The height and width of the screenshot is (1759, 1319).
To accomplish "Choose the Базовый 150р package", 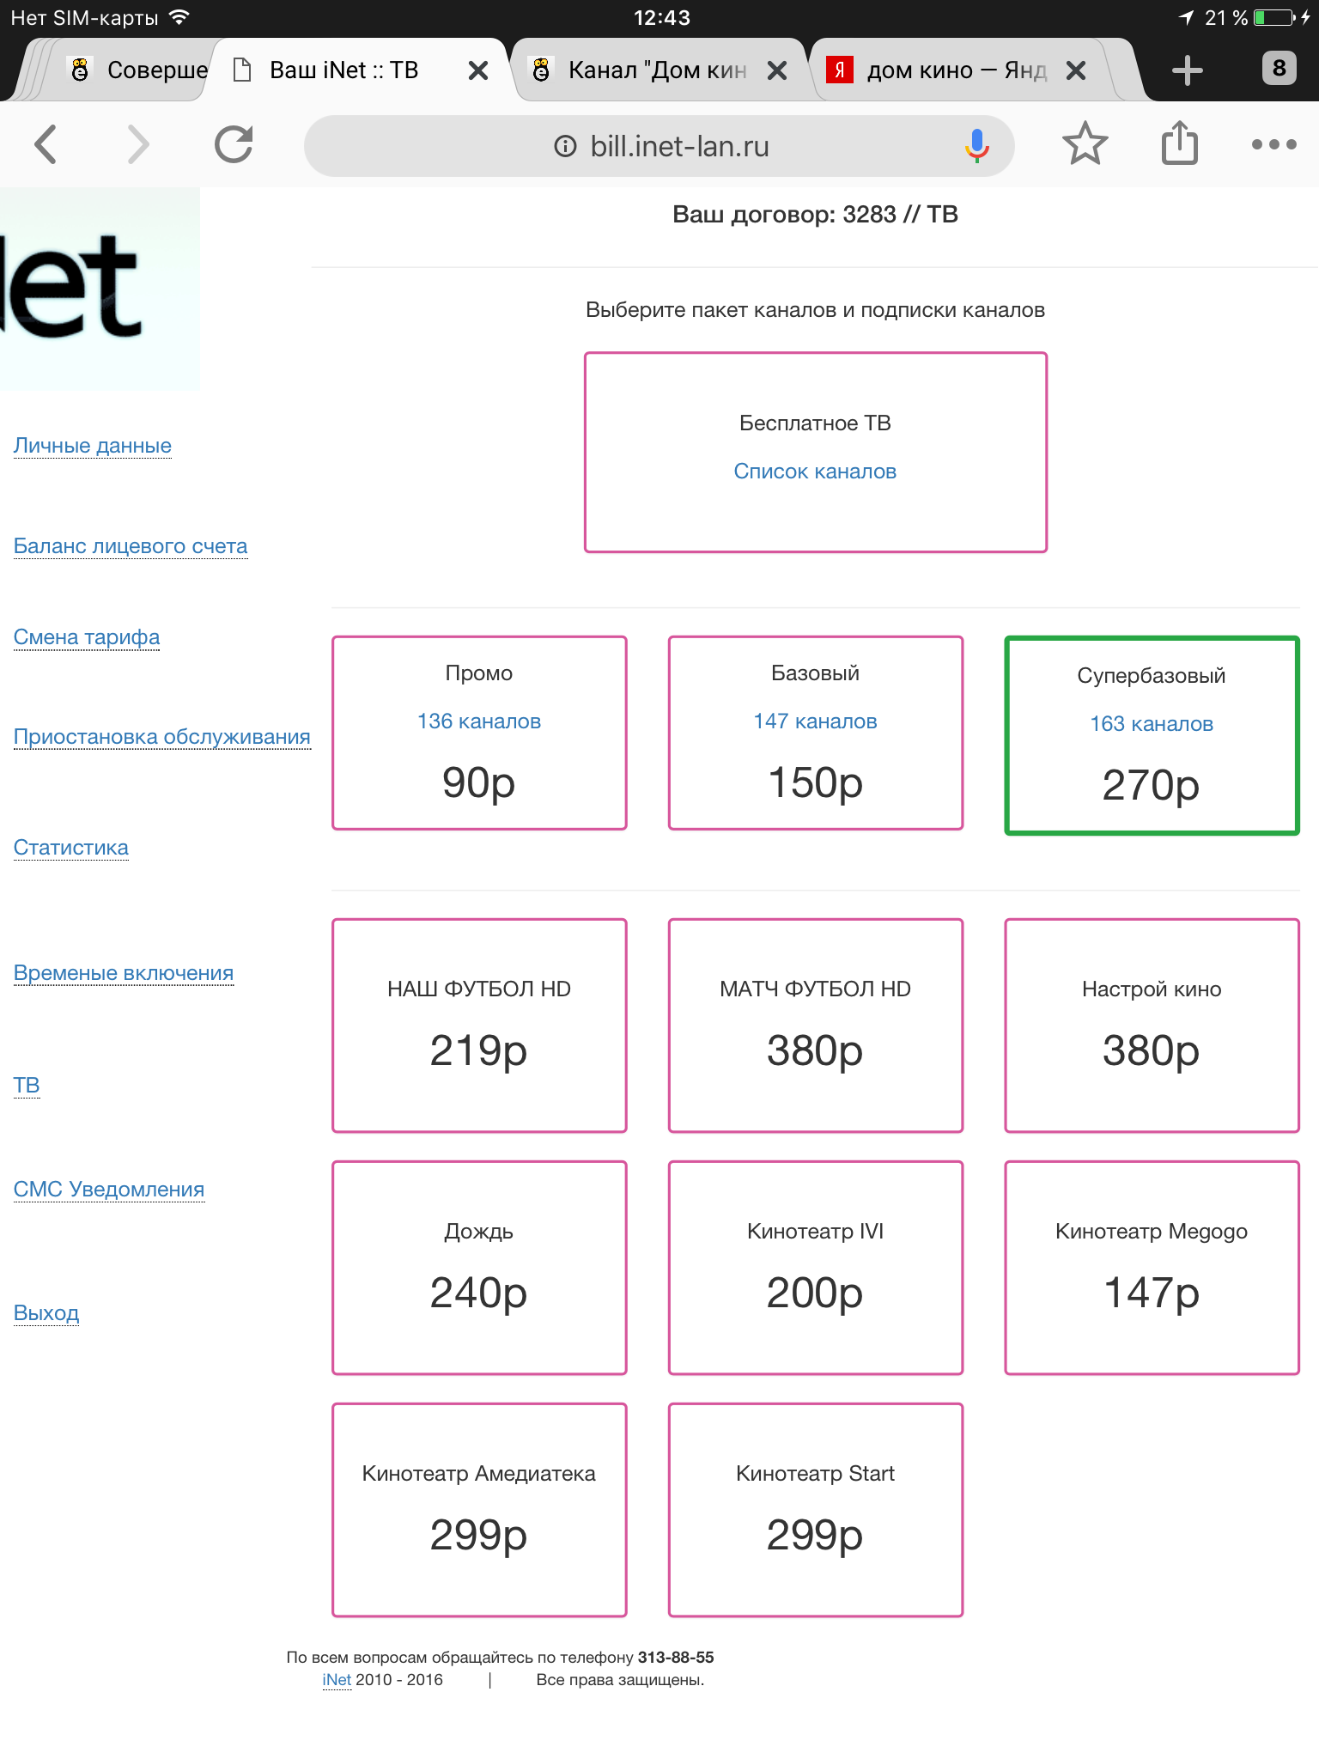I will (x=816, y=733).
